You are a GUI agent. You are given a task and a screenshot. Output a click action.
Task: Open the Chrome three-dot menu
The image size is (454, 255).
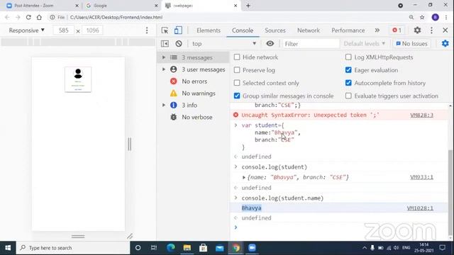446,17
